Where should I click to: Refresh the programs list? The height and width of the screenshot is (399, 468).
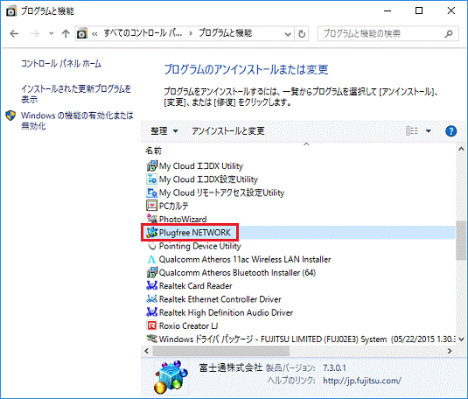pos(302,34)
